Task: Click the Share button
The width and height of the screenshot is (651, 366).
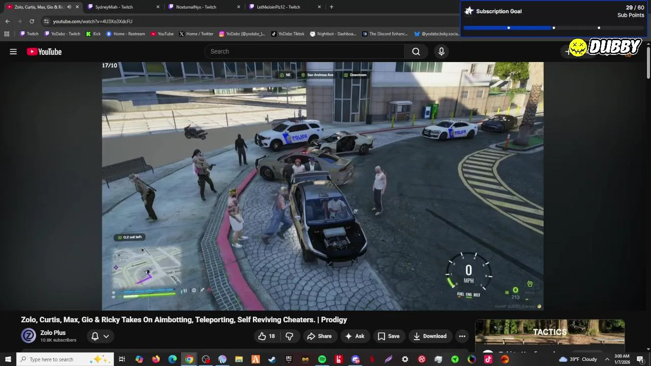Action: 319,336
